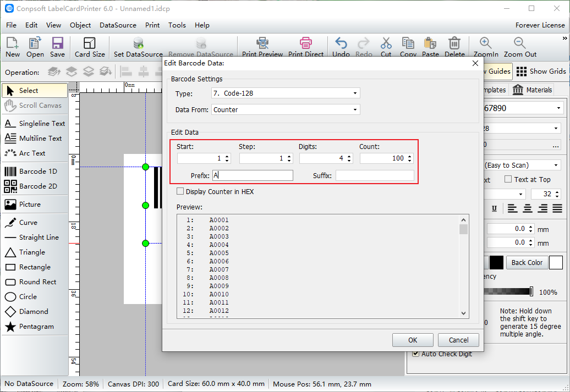Image resolution: width=570 pixels, height=392 pixels.
Task: Click the Zoom Out magnifier icon
Action: (520, 43)
